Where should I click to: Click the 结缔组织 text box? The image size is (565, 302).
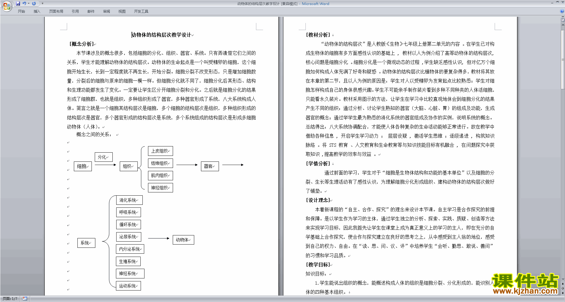(160, 163)
